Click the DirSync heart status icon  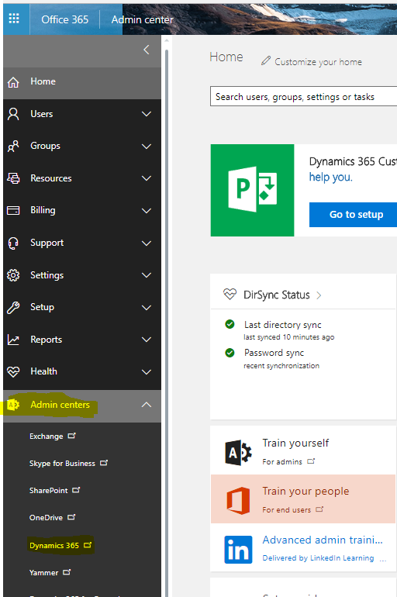coord(230,295)
